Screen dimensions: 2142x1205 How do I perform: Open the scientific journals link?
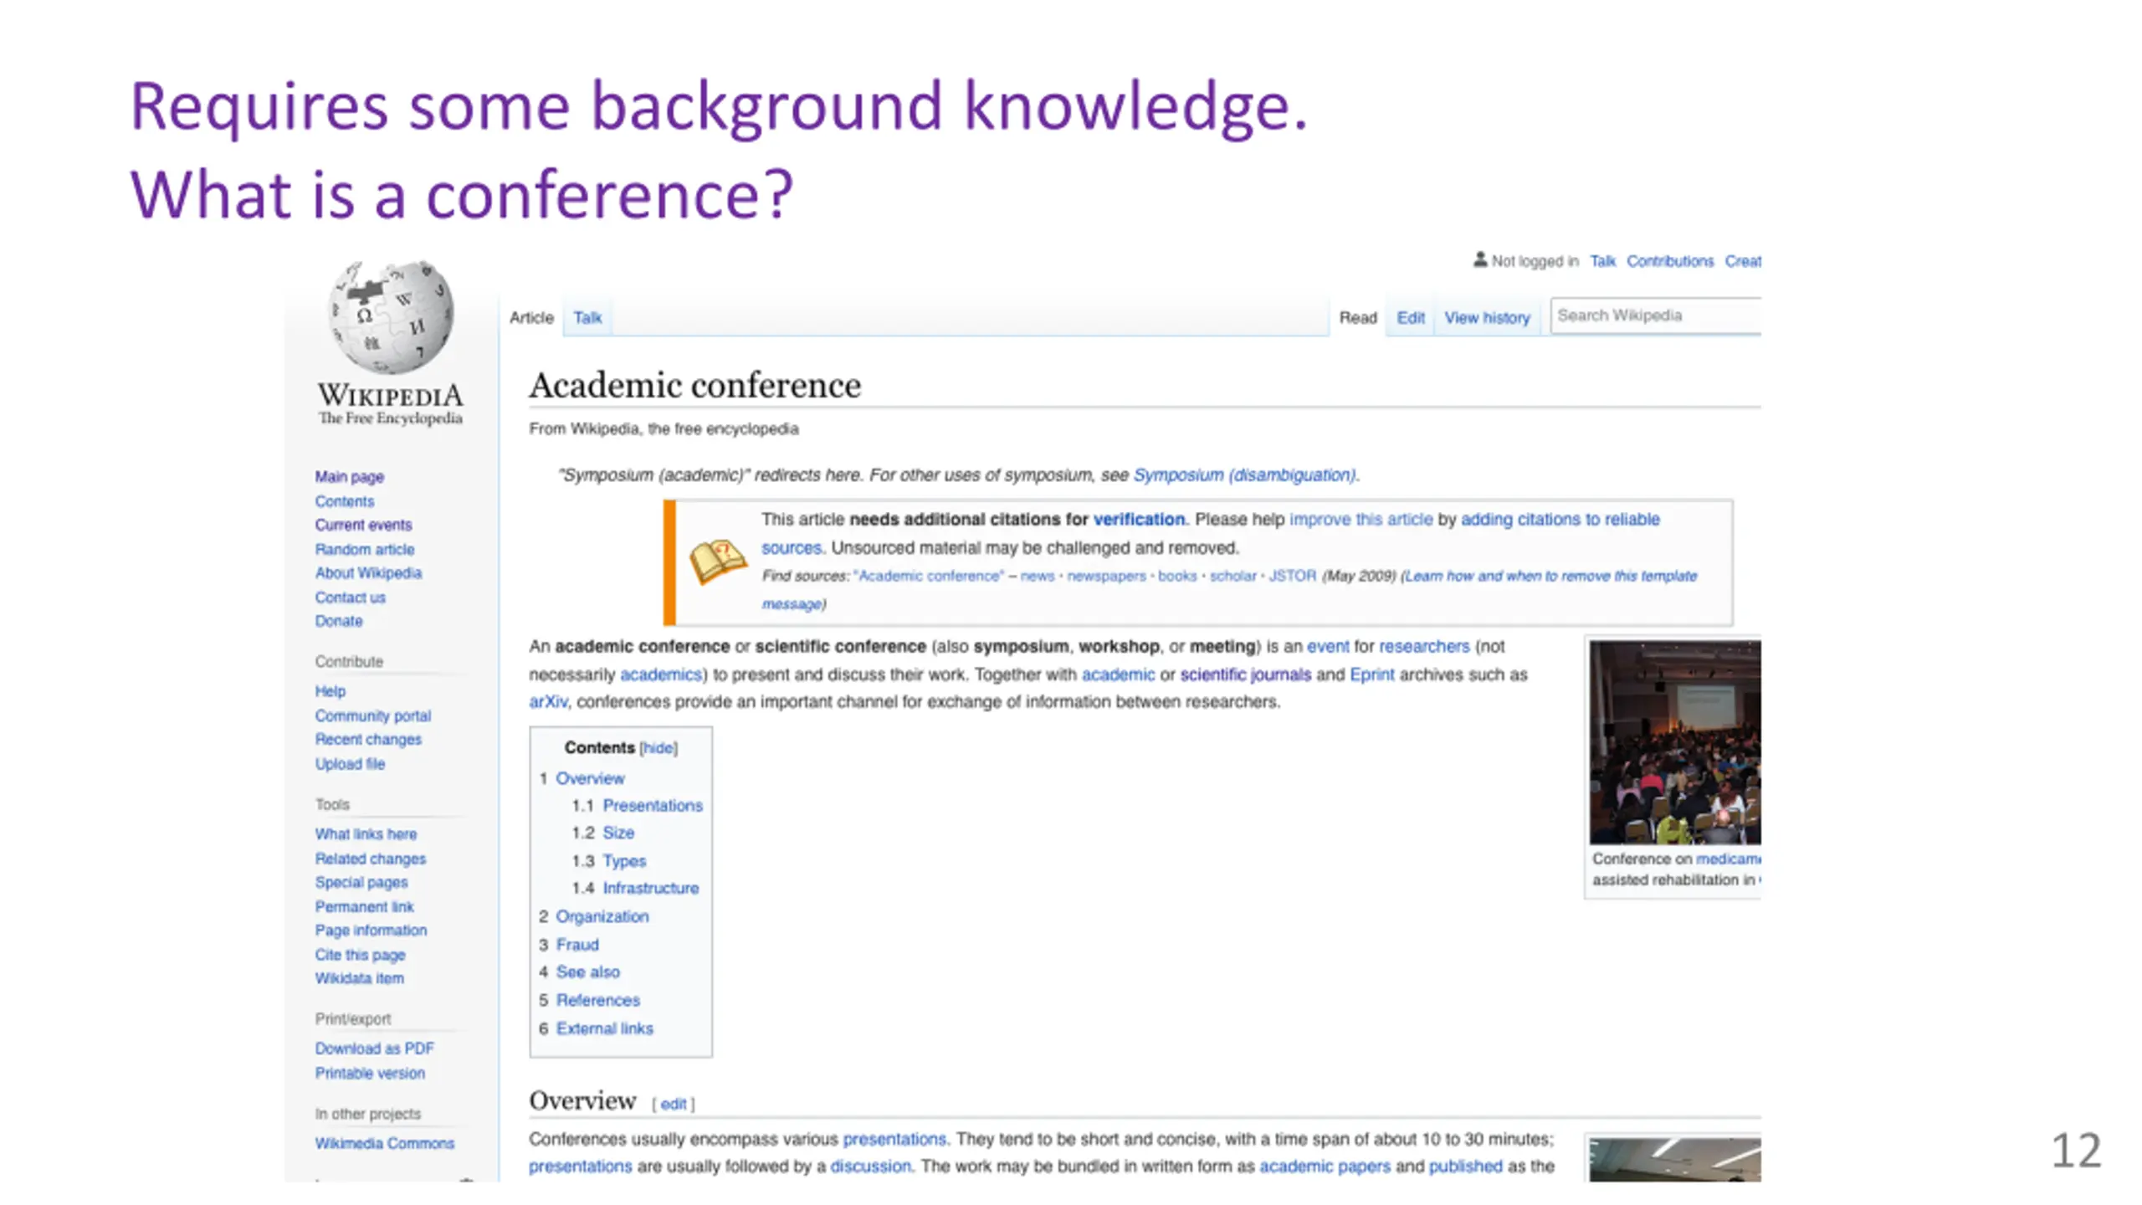click(x=1246, y=674)
